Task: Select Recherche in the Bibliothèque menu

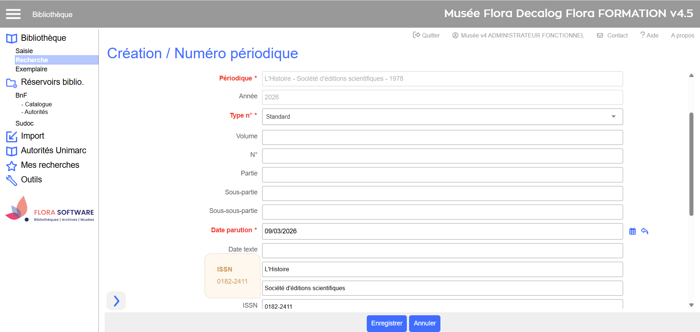Action: 32,60
